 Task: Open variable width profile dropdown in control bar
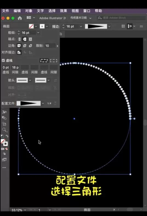click(x=109, y=26)
